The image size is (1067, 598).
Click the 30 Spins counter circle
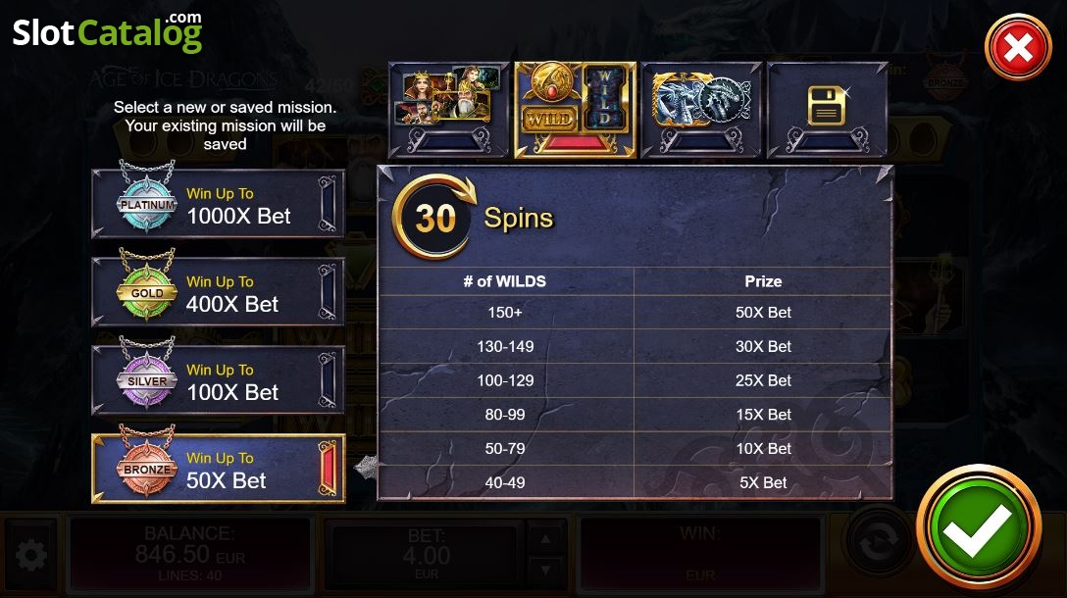click(x=433, y=218)
